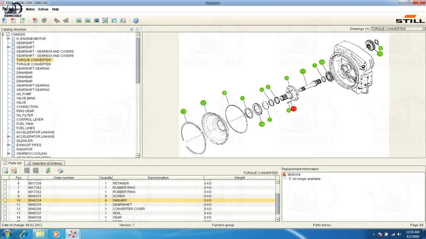Open the Help menu
This screenshot has width=426, height=239.
[55, 9]
